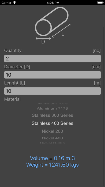Select Nickel R-405 at picker bottom
105x187 pixels.
[52, 143]
